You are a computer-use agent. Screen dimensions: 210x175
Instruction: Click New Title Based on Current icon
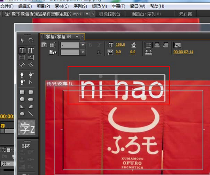pos(44,45)
